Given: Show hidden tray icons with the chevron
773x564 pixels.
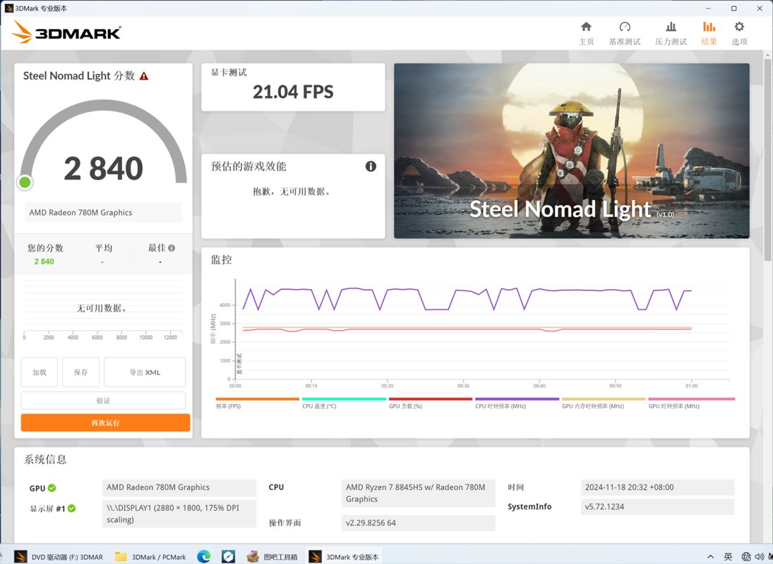Looking at the screenshot, I should tap(710, 557).
